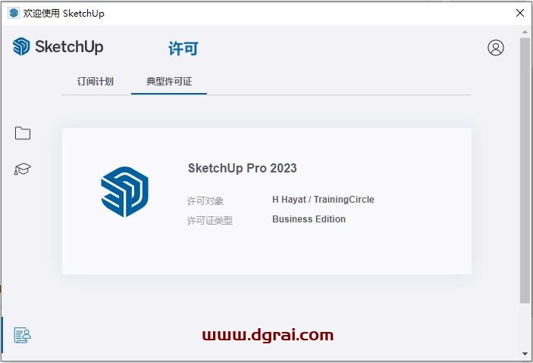Open the Learn graduation cap icon
This screenshot has width=533, height=363.
point(23,169)
